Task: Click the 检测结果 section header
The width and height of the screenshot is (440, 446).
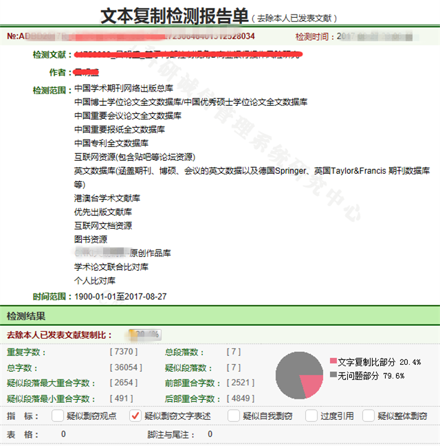Action: (220, 316)
